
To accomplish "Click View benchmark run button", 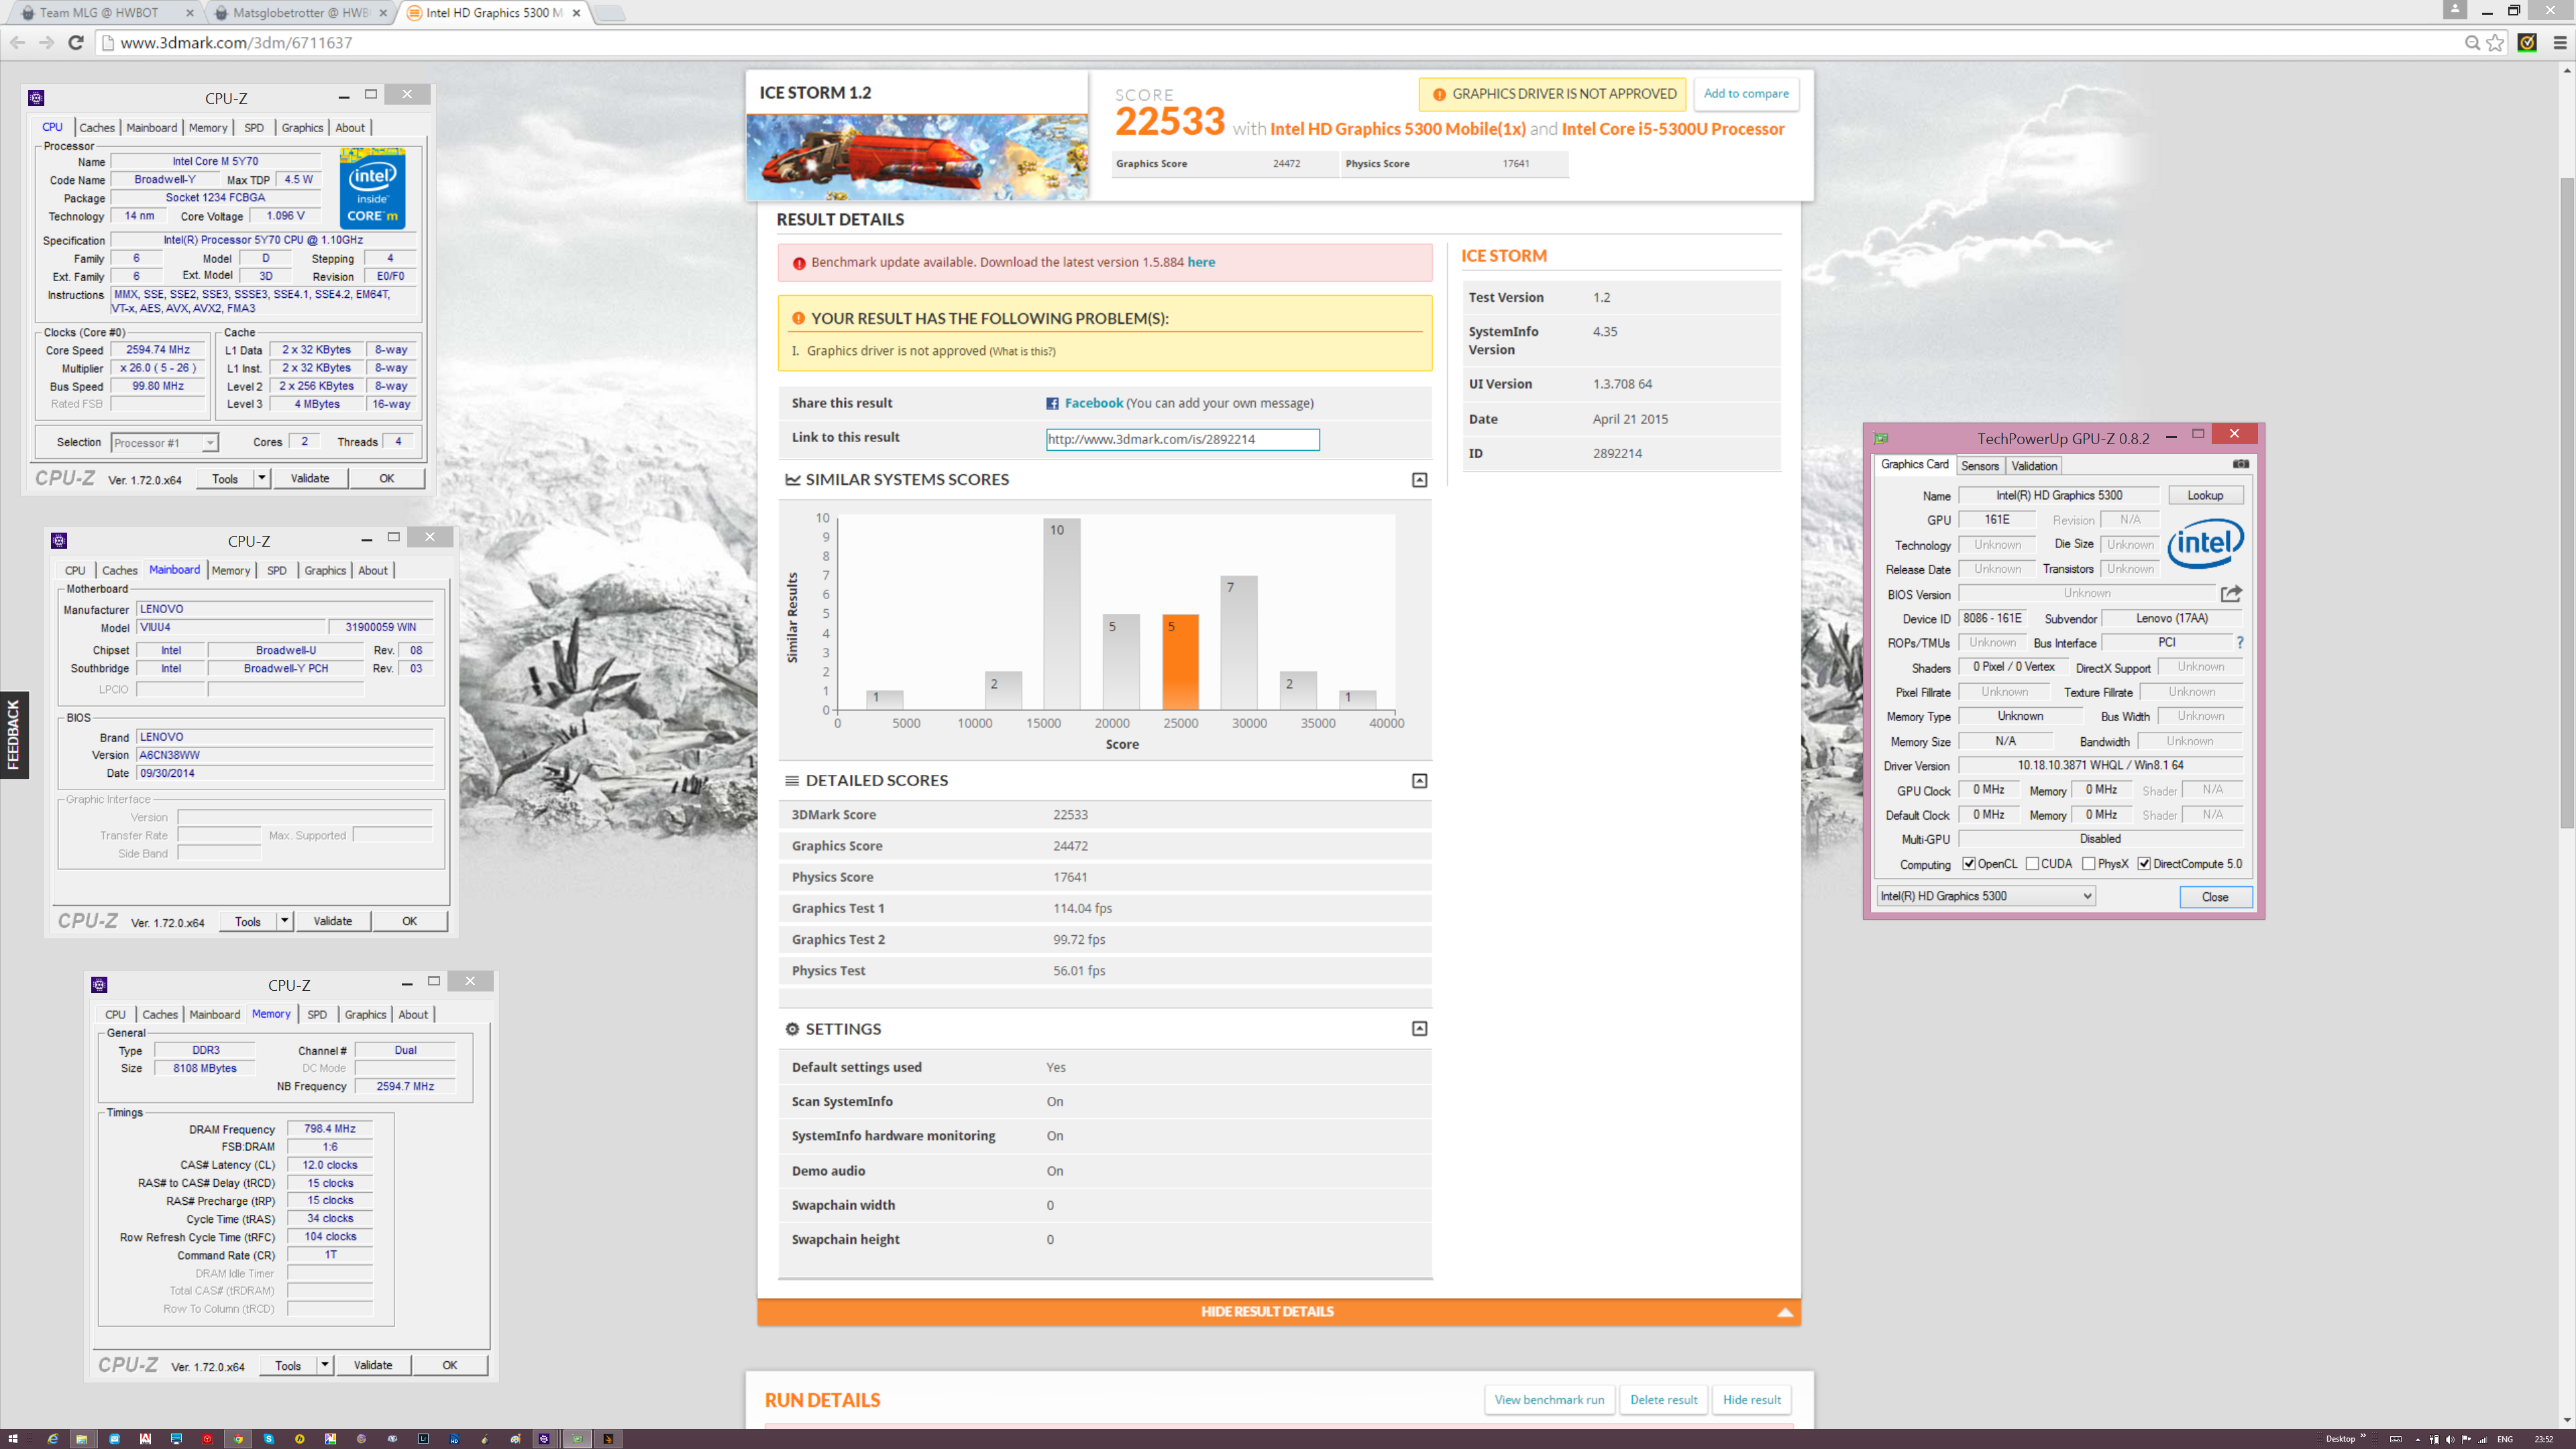I will pos(1549,1400).
